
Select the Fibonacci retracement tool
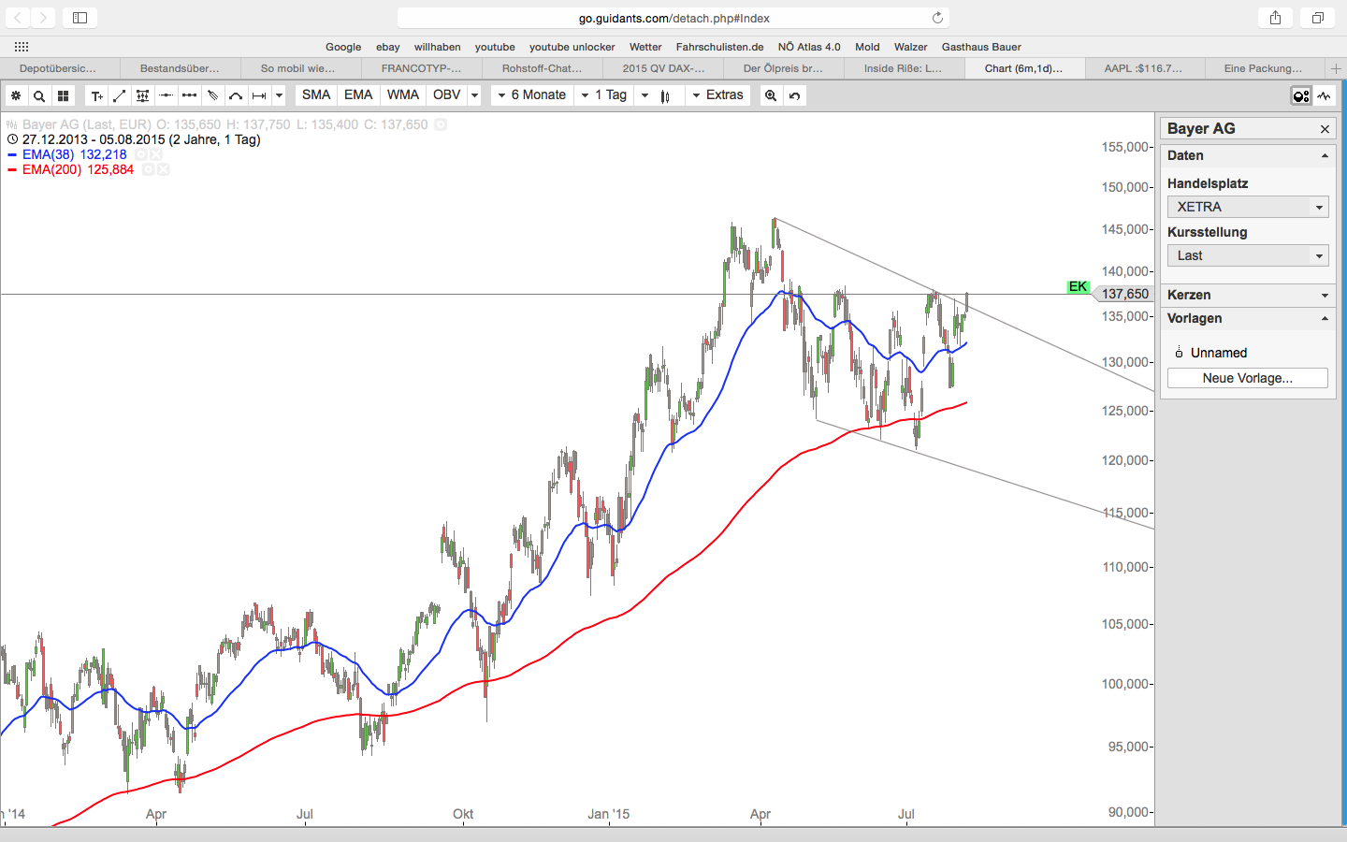pyautogui.click(x=142, y=95)
